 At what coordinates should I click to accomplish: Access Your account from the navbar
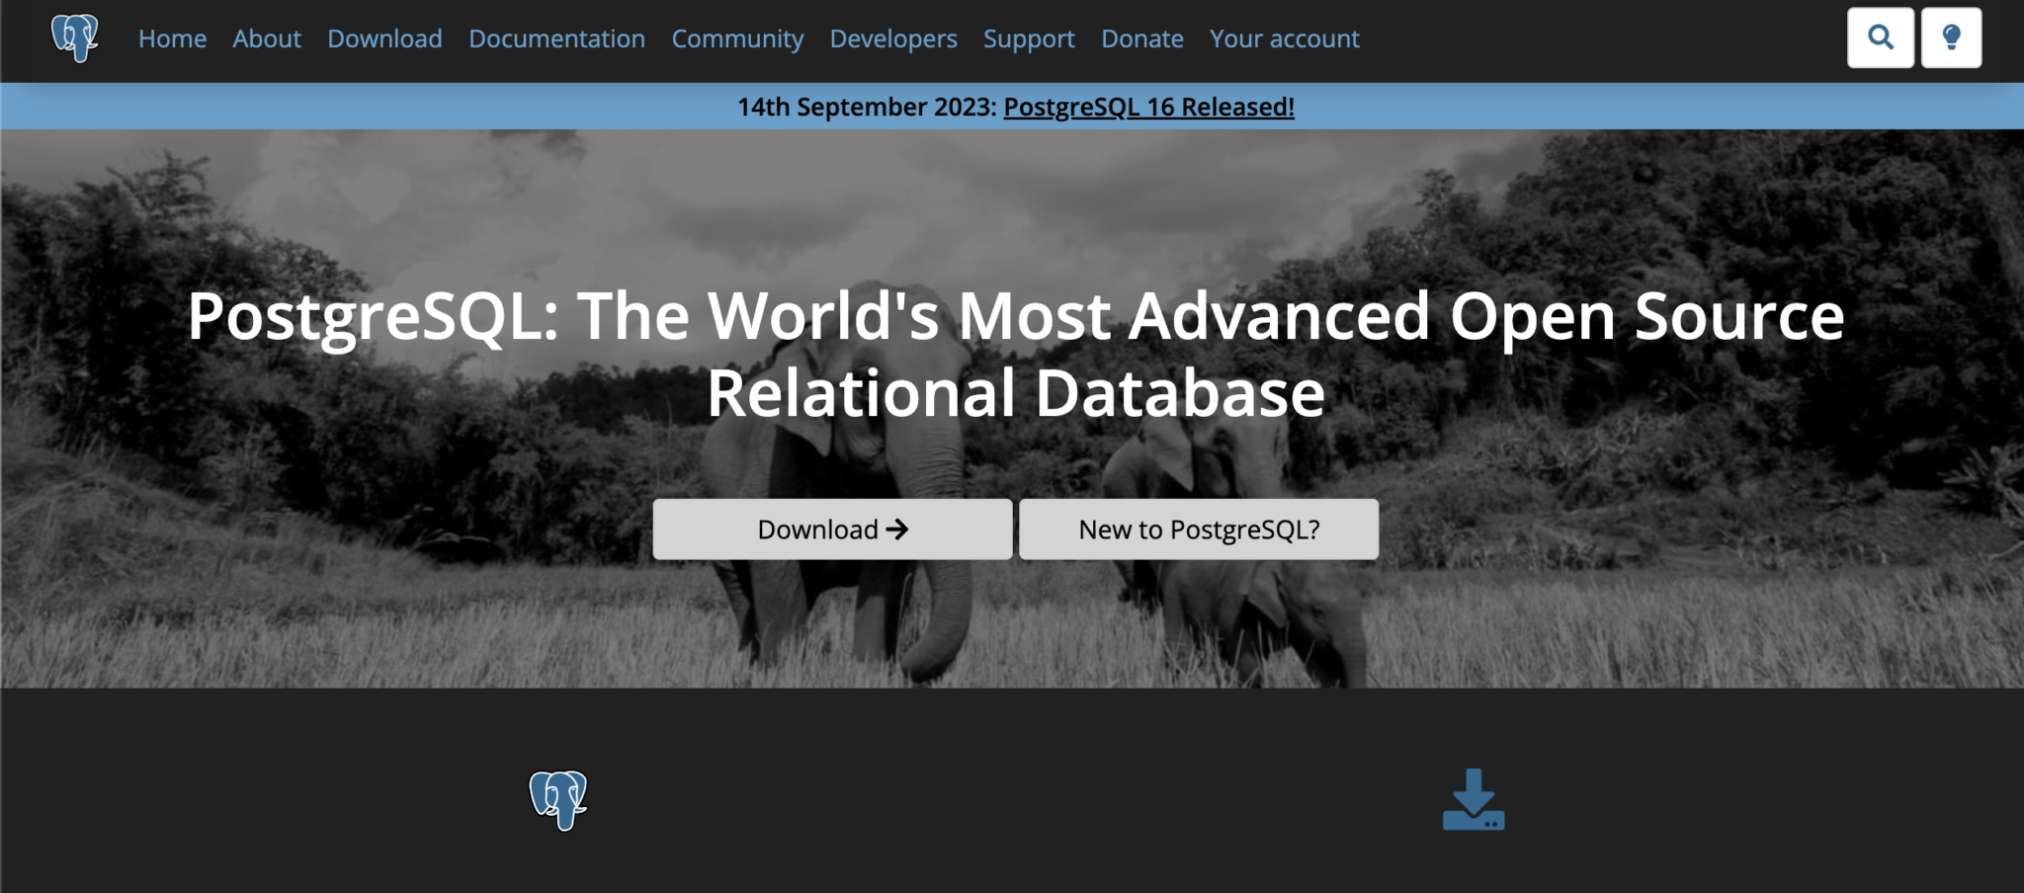(x=1284, y=40)
